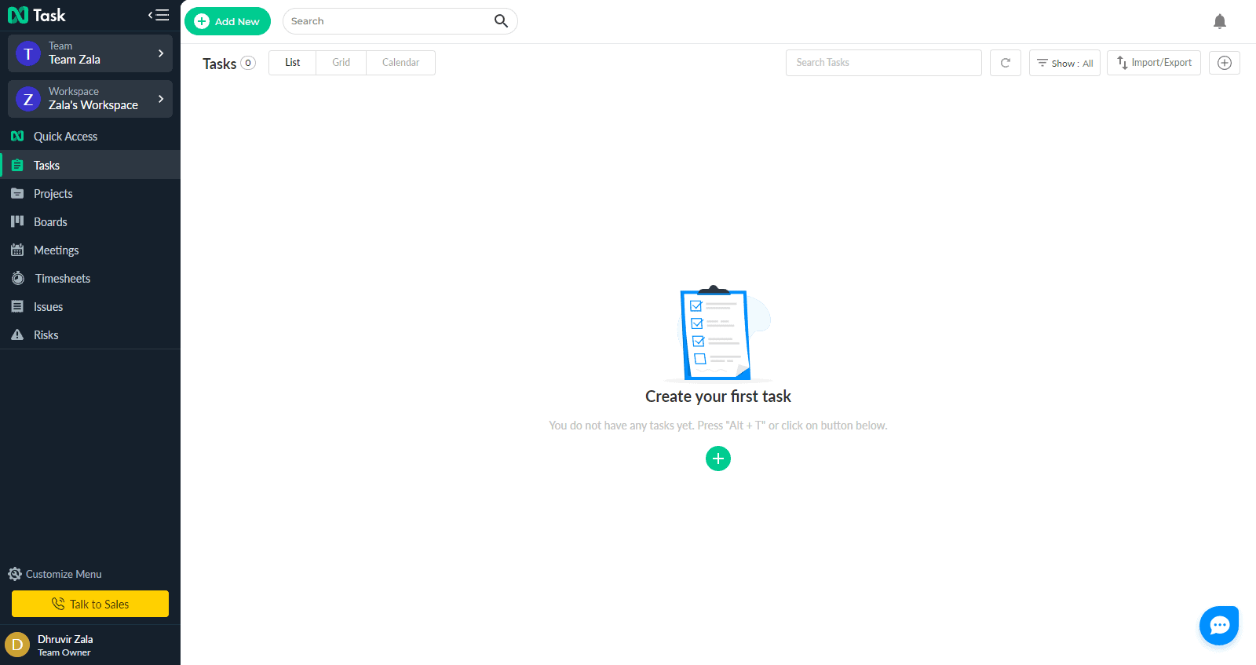Click the Team Zala avatar icon
Screen dimensions: 1256x665
tap(28, 53)
